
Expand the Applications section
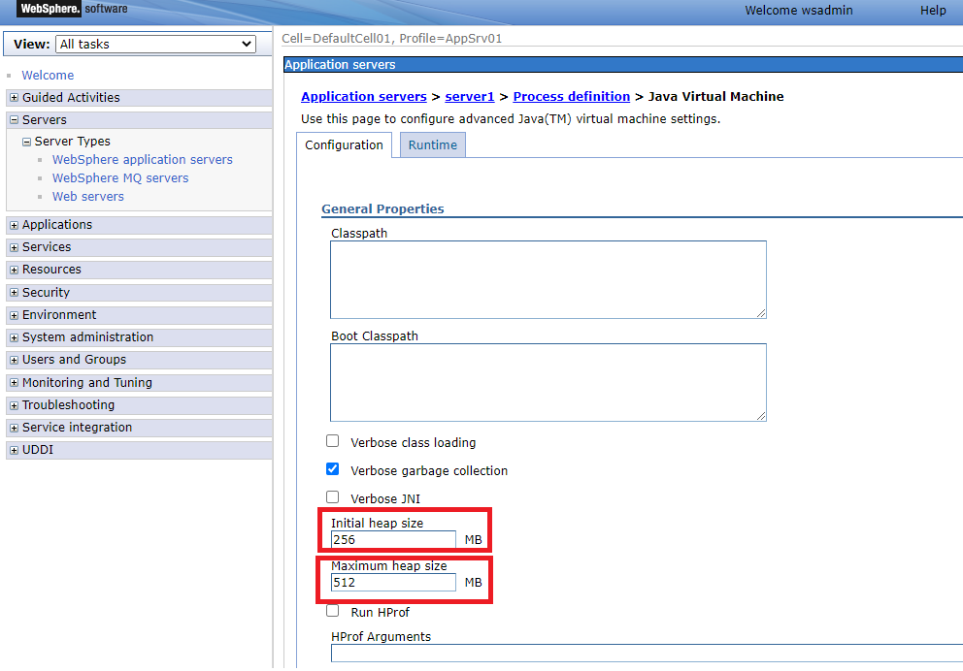point(15,225)
